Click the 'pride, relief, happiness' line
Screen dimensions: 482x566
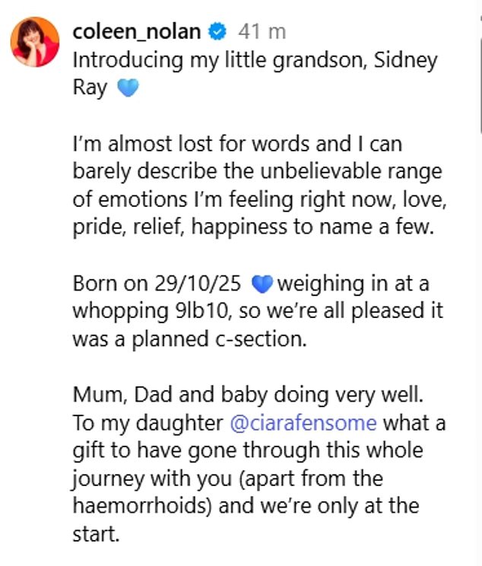click(x=252, y=228)
